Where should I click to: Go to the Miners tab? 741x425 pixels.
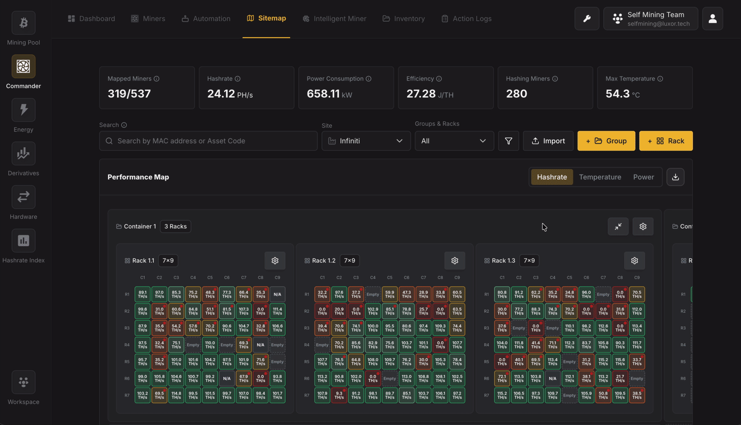click(x=148, y=19)
